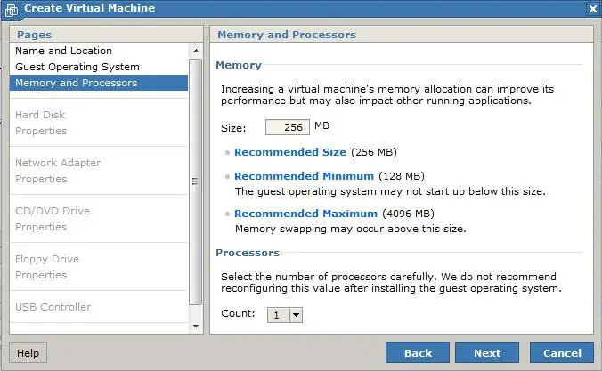Select the Network Adapter page entry

(x=58, y=163)
